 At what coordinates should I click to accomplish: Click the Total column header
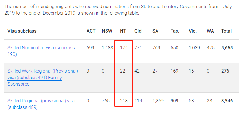pos(227,31)
